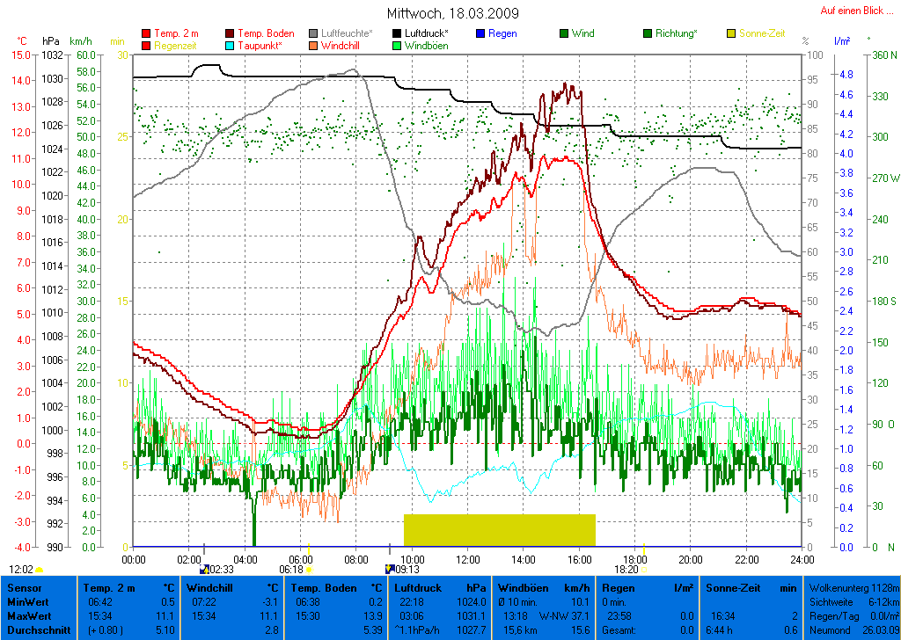Screen dimensions: 901x640
Task: Click the Richtung legend label
Action: click(677, 33)
